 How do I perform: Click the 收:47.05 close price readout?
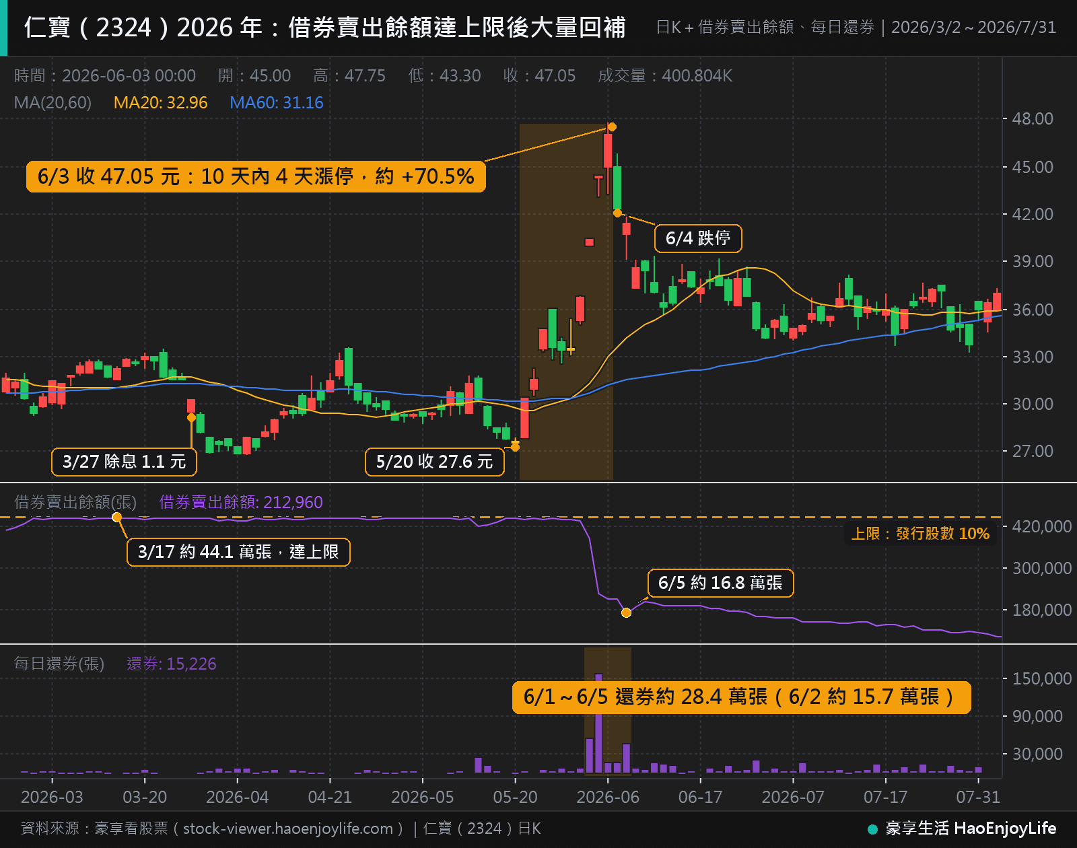[x=539, y=75]
